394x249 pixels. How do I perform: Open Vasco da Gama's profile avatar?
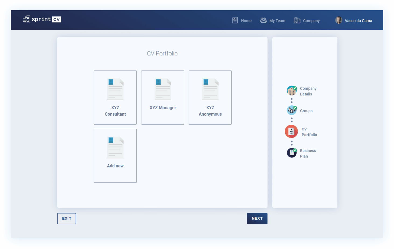(x=339, y=20)
